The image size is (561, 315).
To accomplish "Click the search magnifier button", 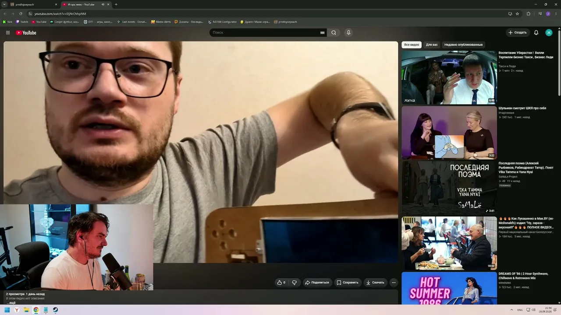I will (334, 33).
